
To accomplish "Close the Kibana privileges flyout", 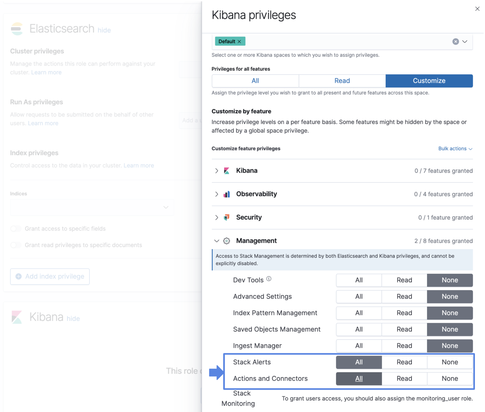I will 477,9.
